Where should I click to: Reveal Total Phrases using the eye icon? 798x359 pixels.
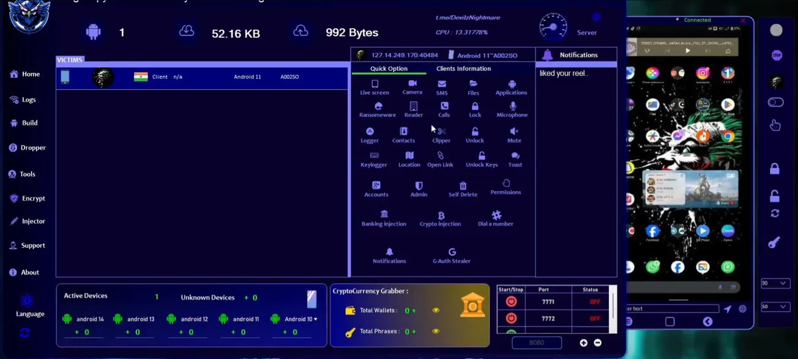click(x=436, y=331)
